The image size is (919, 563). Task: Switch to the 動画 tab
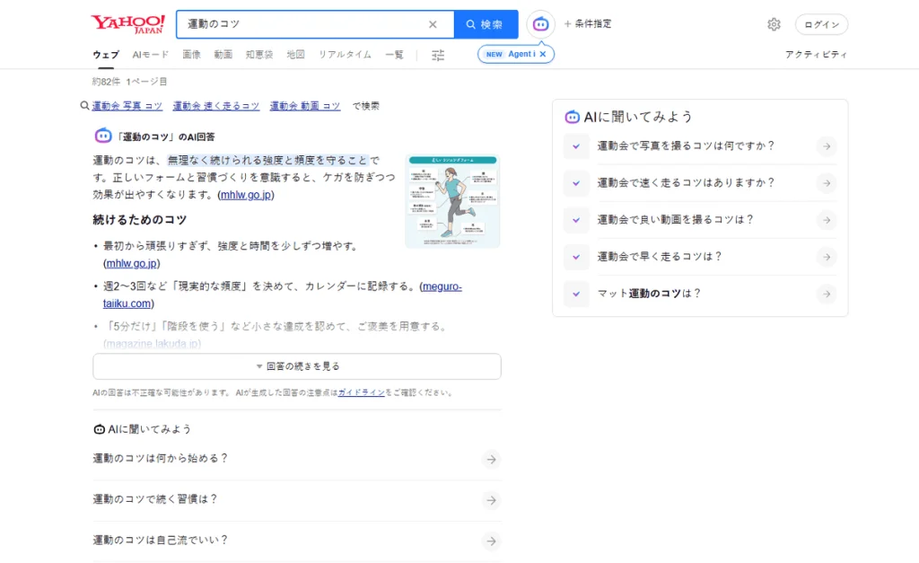pos(223,55)
